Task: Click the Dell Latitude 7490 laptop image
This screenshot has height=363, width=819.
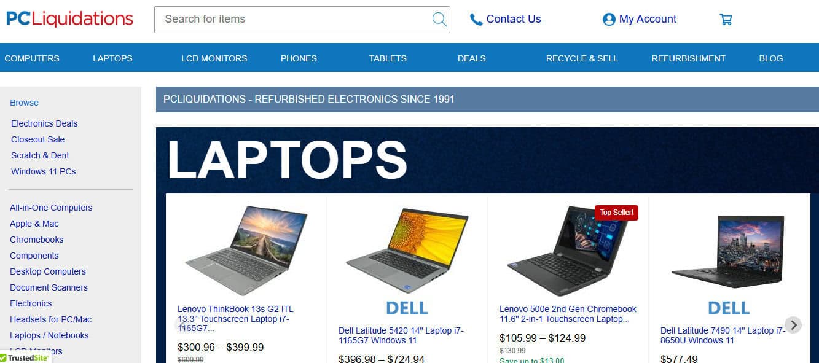Action: [x=728, y=252]
